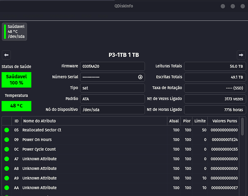Screen dimensions: 248x196
Task: Click raw value 0000000000E7
Action: tap(224, 188)
